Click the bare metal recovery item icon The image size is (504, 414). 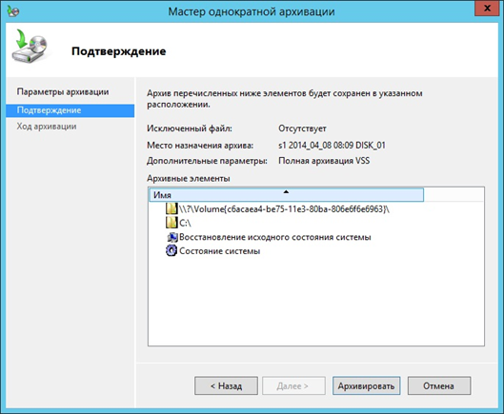[x=171, y=237]
